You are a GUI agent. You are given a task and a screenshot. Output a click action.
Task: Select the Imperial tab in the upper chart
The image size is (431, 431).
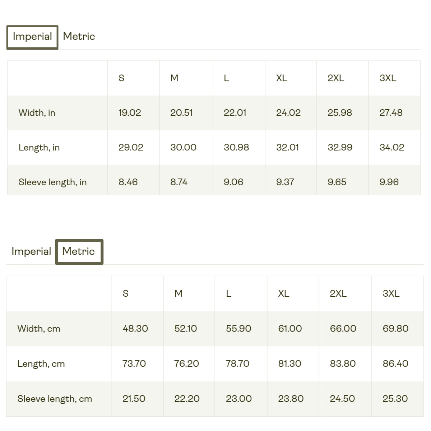pyautogui.click(x=32, y=37)
